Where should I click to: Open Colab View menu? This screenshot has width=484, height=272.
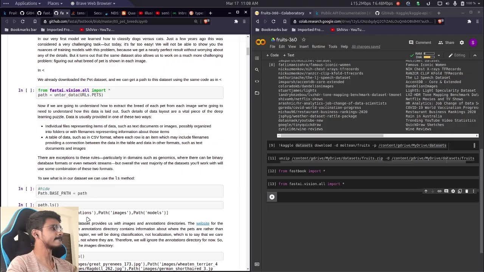pos(292,46)
